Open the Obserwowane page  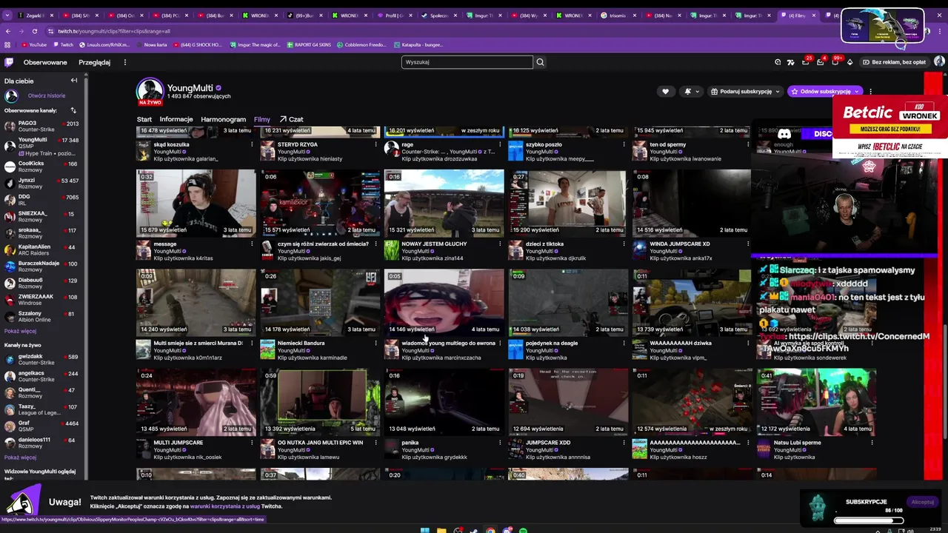(45, 62)
